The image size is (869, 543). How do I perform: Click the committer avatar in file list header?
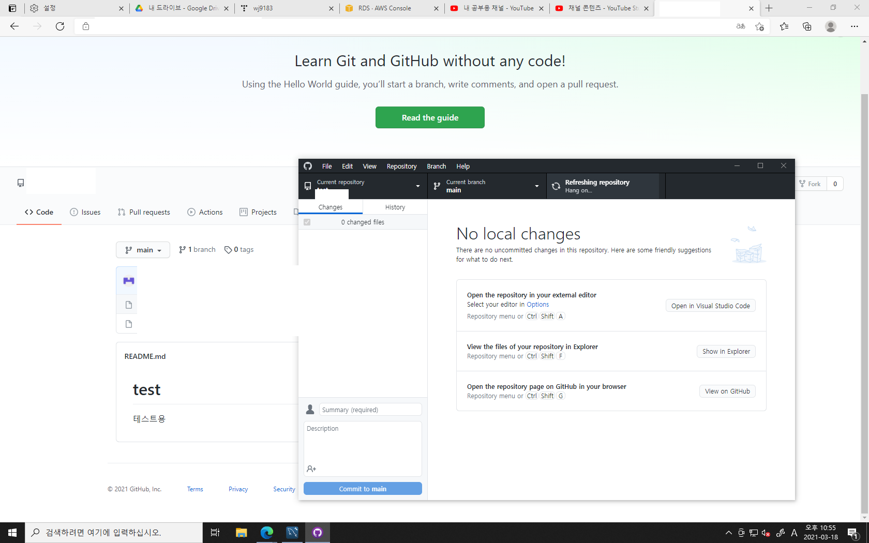[x=129, y=281]
